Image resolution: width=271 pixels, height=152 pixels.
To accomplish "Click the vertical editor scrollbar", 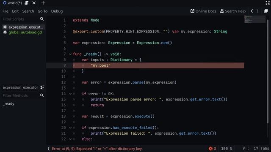I will pyautogui.click(x=268, y=71).
